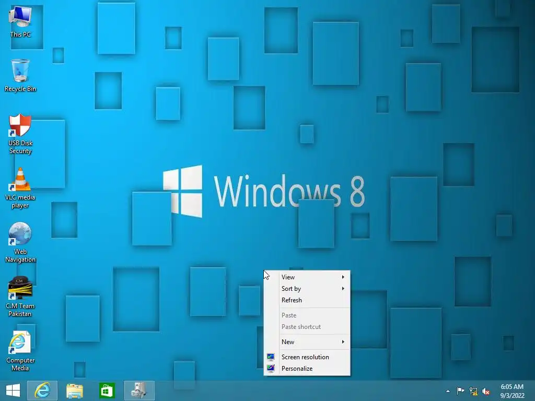Click the View submenu arrow
This screenshot has height=401, width=535.
click(343, 277)
